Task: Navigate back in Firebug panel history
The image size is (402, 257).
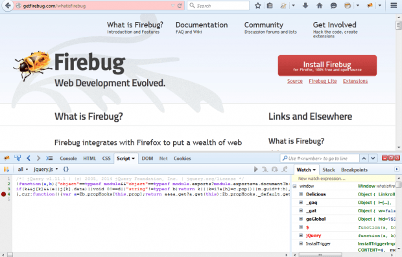Action: point(29,158)
